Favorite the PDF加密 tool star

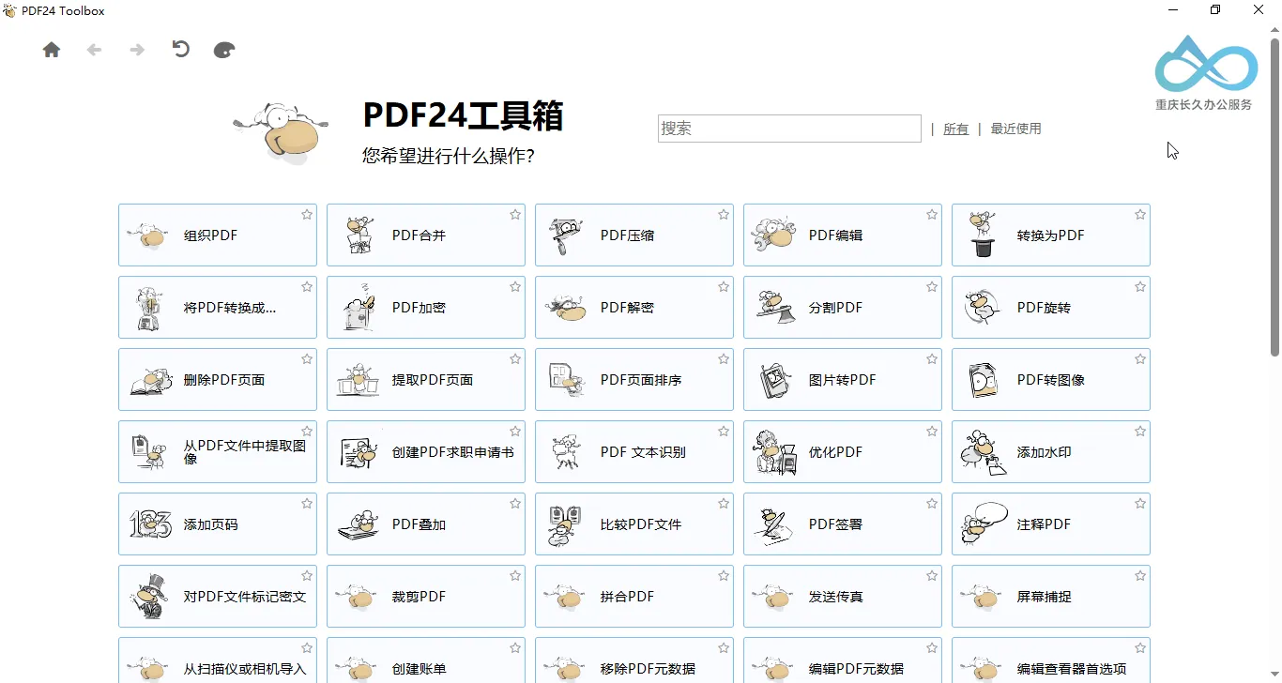515,287
